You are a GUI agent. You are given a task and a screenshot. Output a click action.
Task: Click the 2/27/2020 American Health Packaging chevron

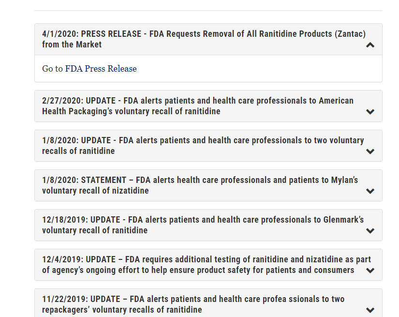(370, 112)
